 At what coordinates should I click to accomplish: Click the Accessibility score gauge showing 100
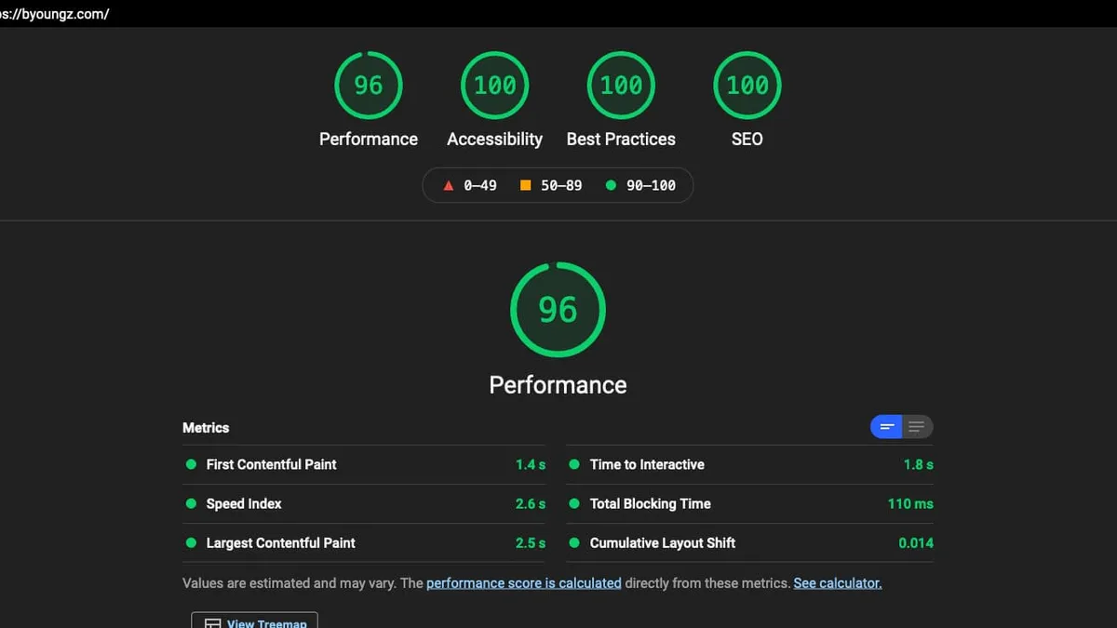[x=495, y=86]
